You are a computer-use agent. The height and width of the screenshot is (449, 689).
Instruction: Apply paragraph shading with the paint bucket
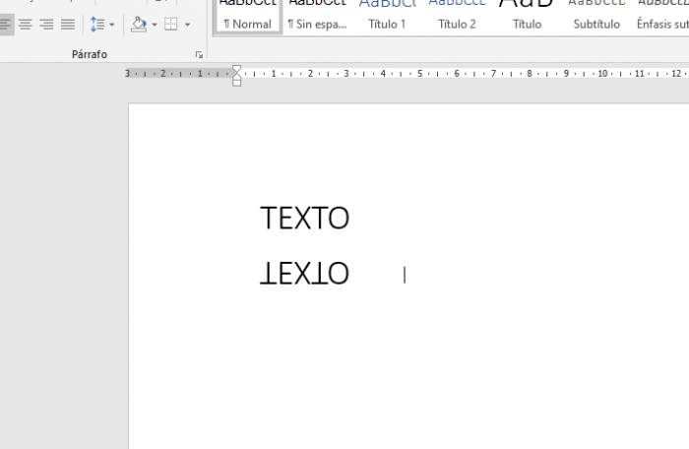(139, 25)
